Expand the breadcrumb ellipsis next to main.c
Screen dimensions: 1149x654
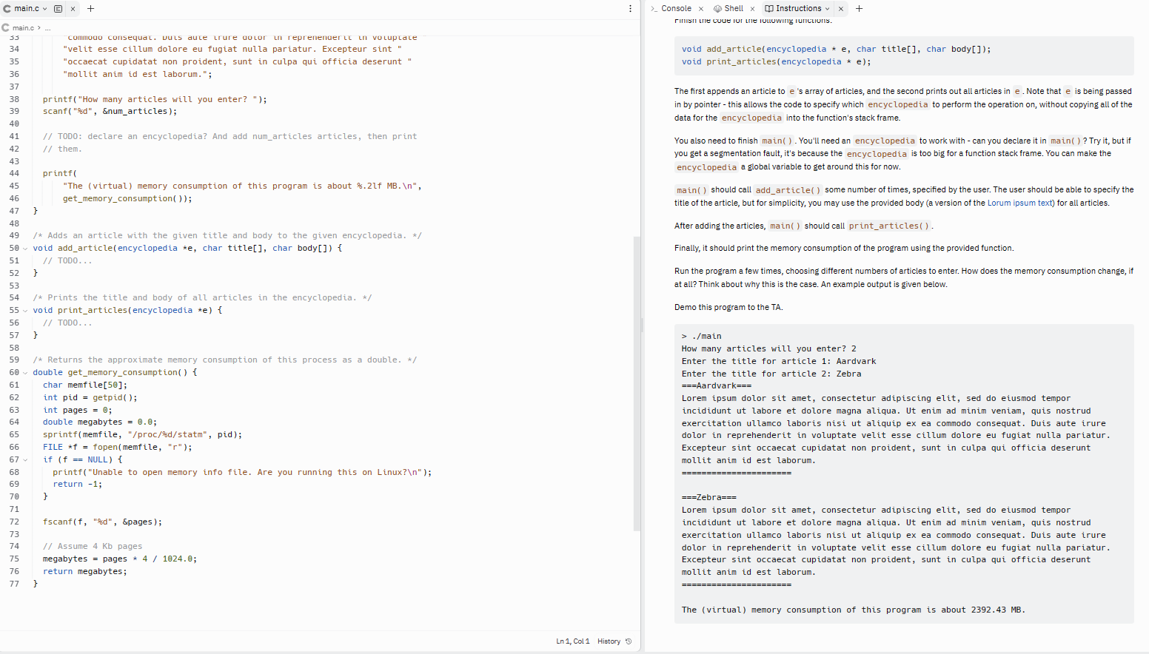47,27
